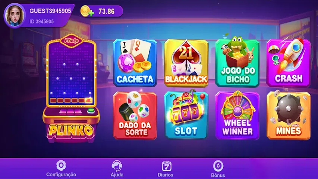Launch the Blackjack 21 game tile
The width and height of the screenshot is (318, 179).
[x=186, y=63]
